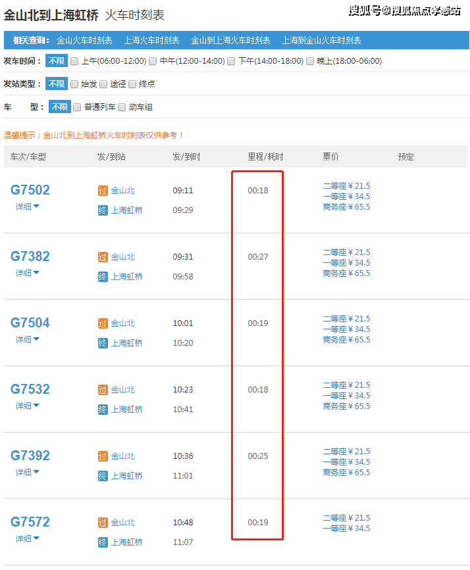Expand 详细 details for train G7392
470x570 pixels.
(28, 472)
